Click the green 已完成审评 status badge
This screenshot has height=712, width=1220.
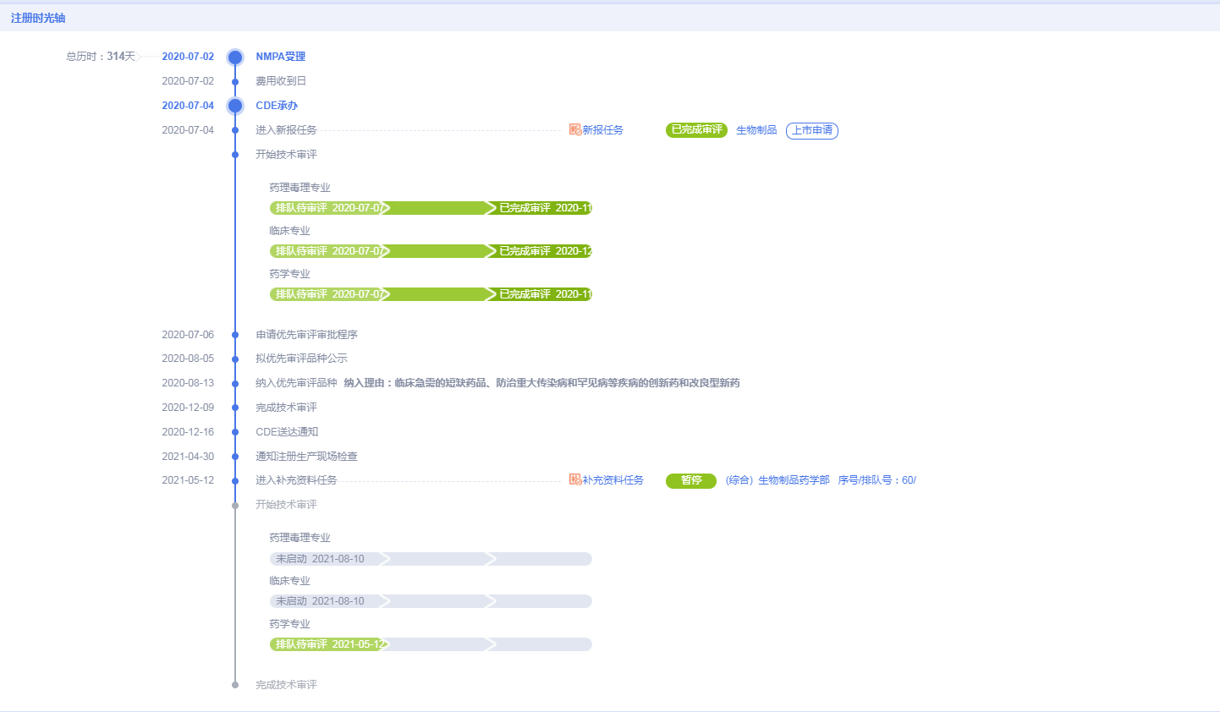click(x=695, y=129)
